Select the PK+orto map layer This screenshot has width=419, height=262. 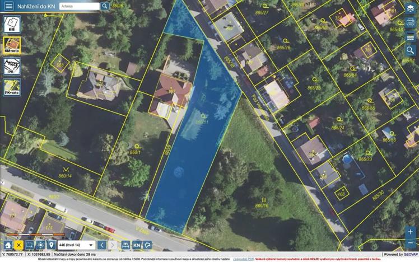coord(12,87)
